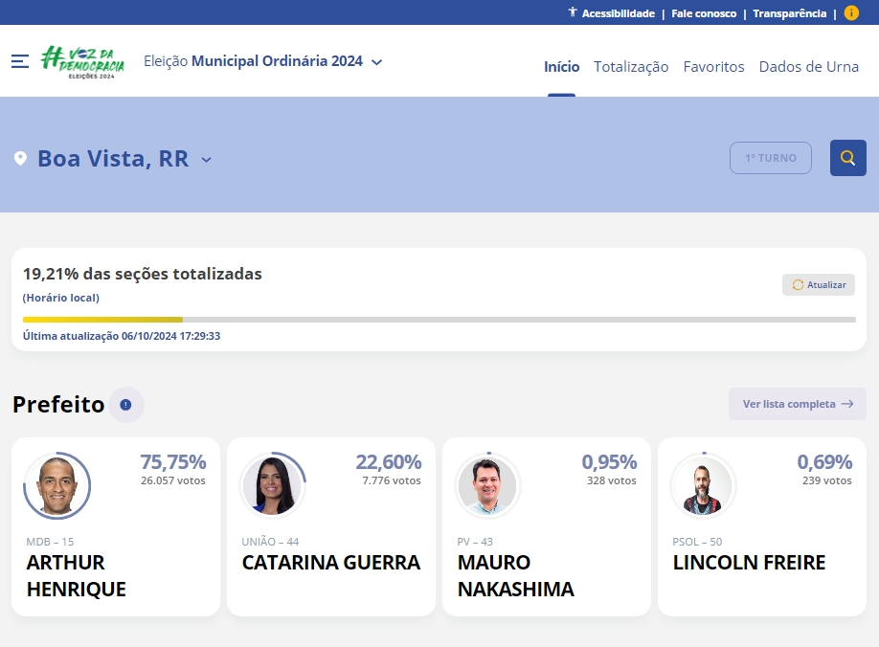Click the search magnifier icon
The height and width of the screenshot is (647, 879).
847,157
